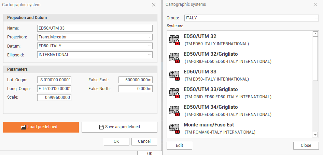Viewport: 323px width, 155px height.
Task: Click the False East value field
Action: [x=135, y=80]
